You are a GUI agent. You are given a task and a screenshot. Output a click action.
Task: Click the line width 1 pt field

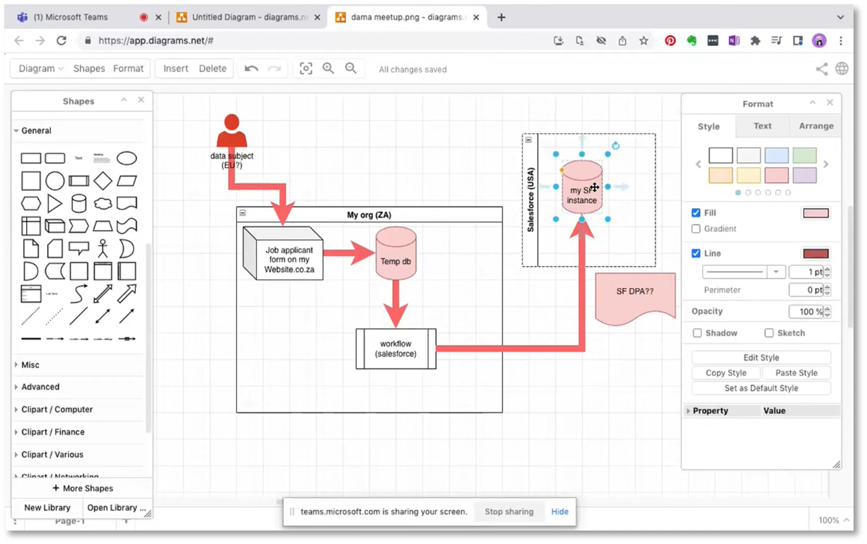point(806,272)
